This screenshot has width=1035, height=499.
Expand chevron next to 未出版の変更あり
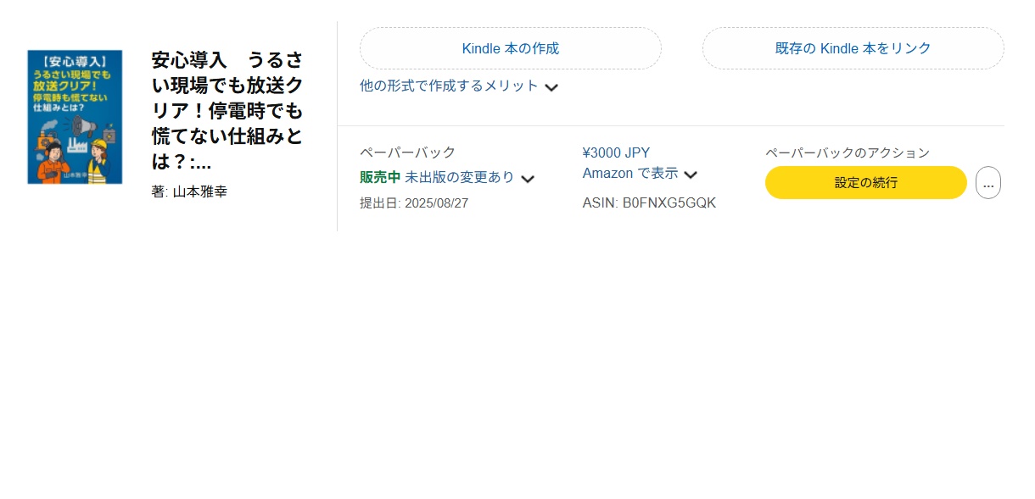528,179
